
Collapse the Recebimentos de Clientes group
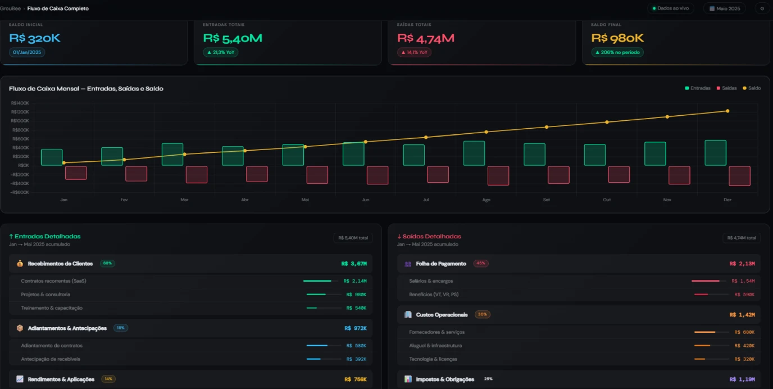[x=190, y=264]
